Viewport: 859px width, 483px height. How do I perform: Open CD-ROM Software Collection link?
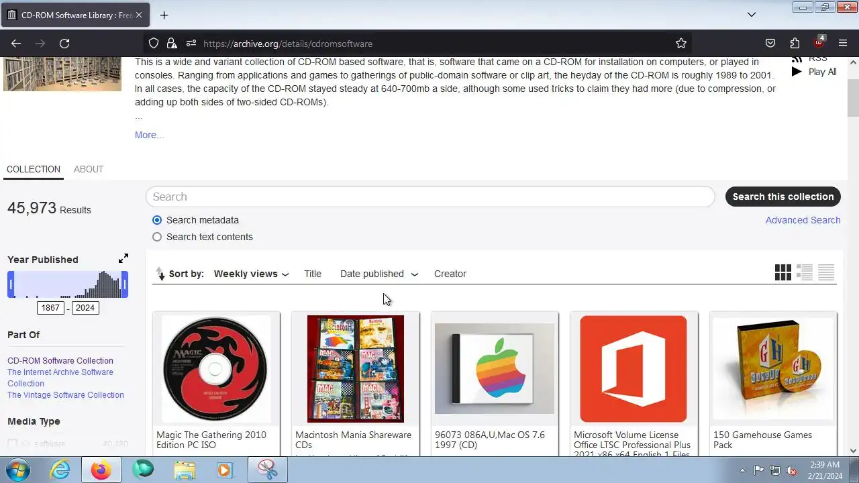(x=60, y=361)
